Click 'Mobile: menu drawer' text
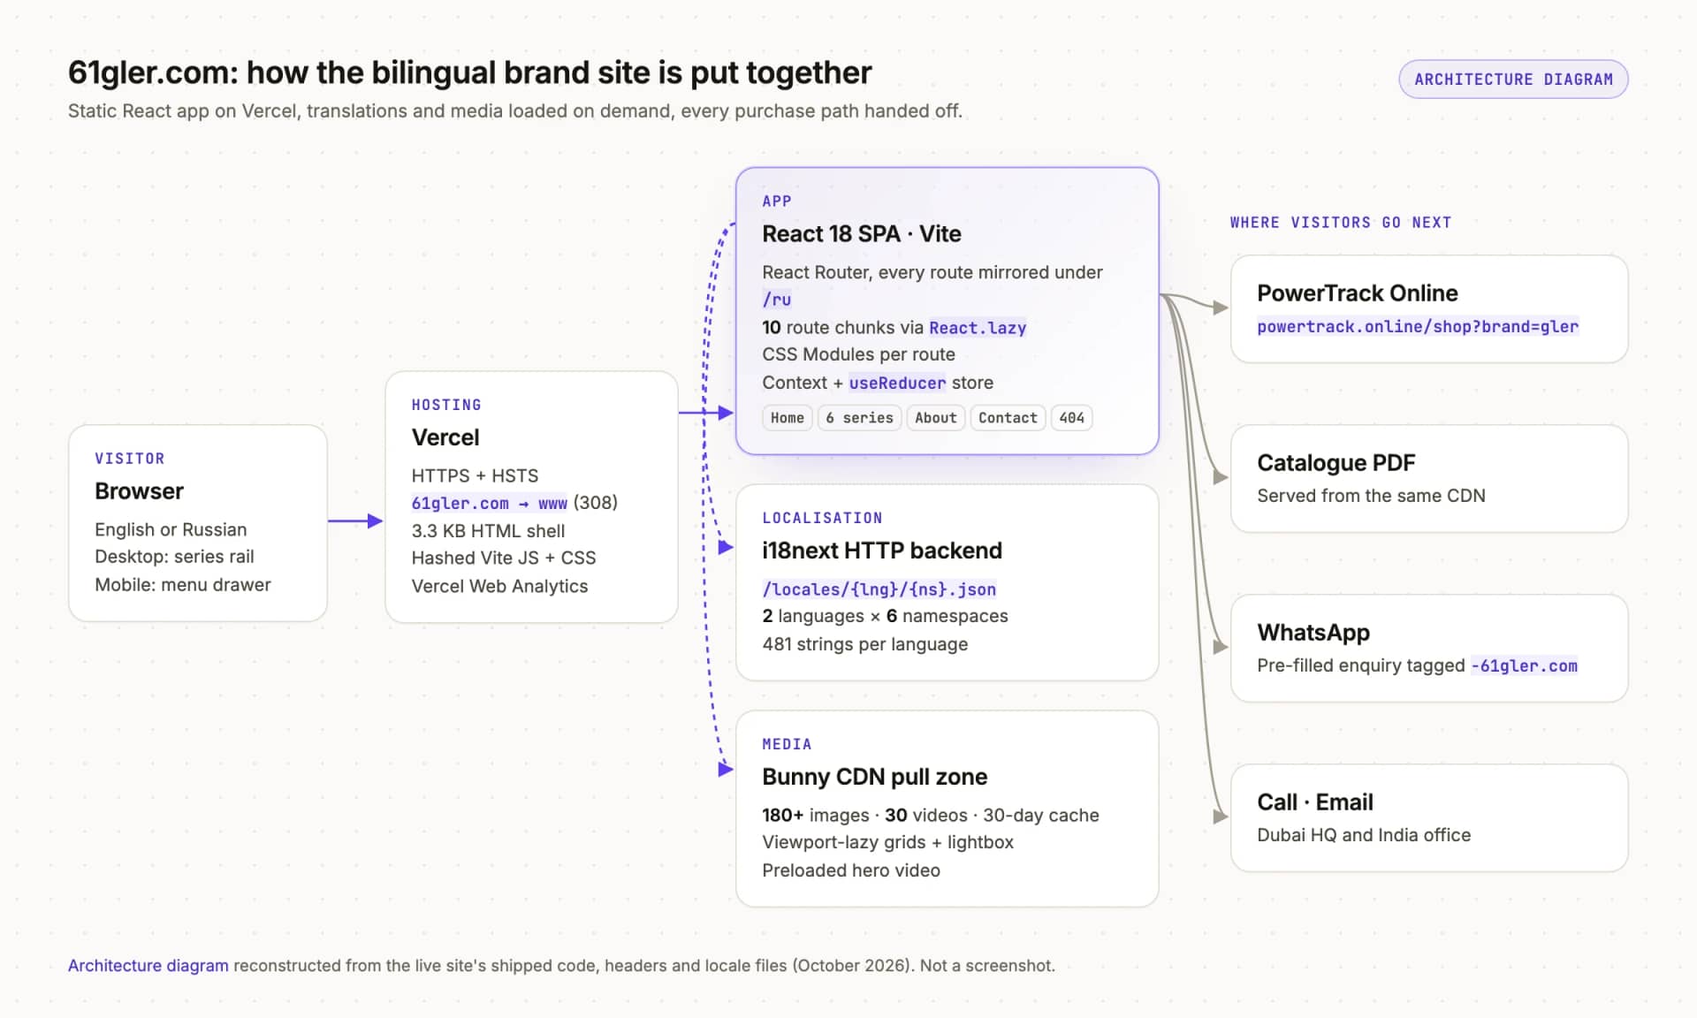 [183, 585]
